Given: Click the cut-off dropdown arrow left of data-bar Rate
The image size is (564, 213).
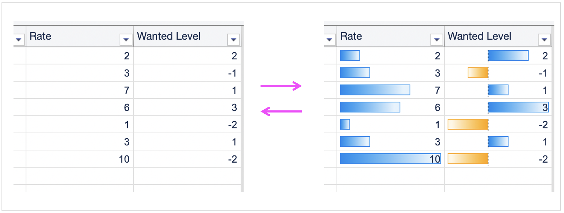Looking at the screenshot, I should coord(329,40).
